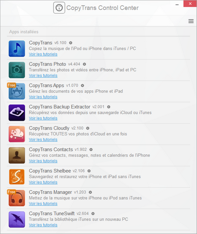Open 'Voir les tutoriels' under CopyTrans Cloudly
197x234 pixels.
click(x=43, y=139)
